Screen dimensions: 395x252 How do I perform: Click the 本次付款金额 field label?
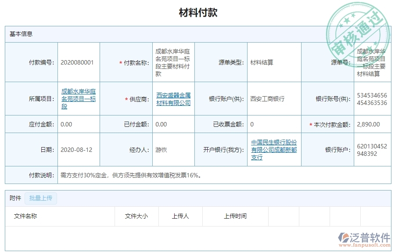[332, 125]
